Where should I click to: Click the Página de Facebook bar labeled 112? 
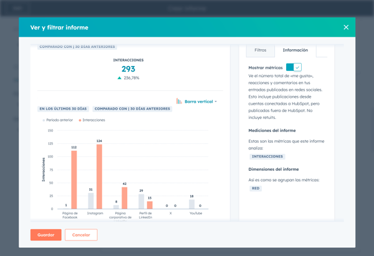(x=74, y=179)
